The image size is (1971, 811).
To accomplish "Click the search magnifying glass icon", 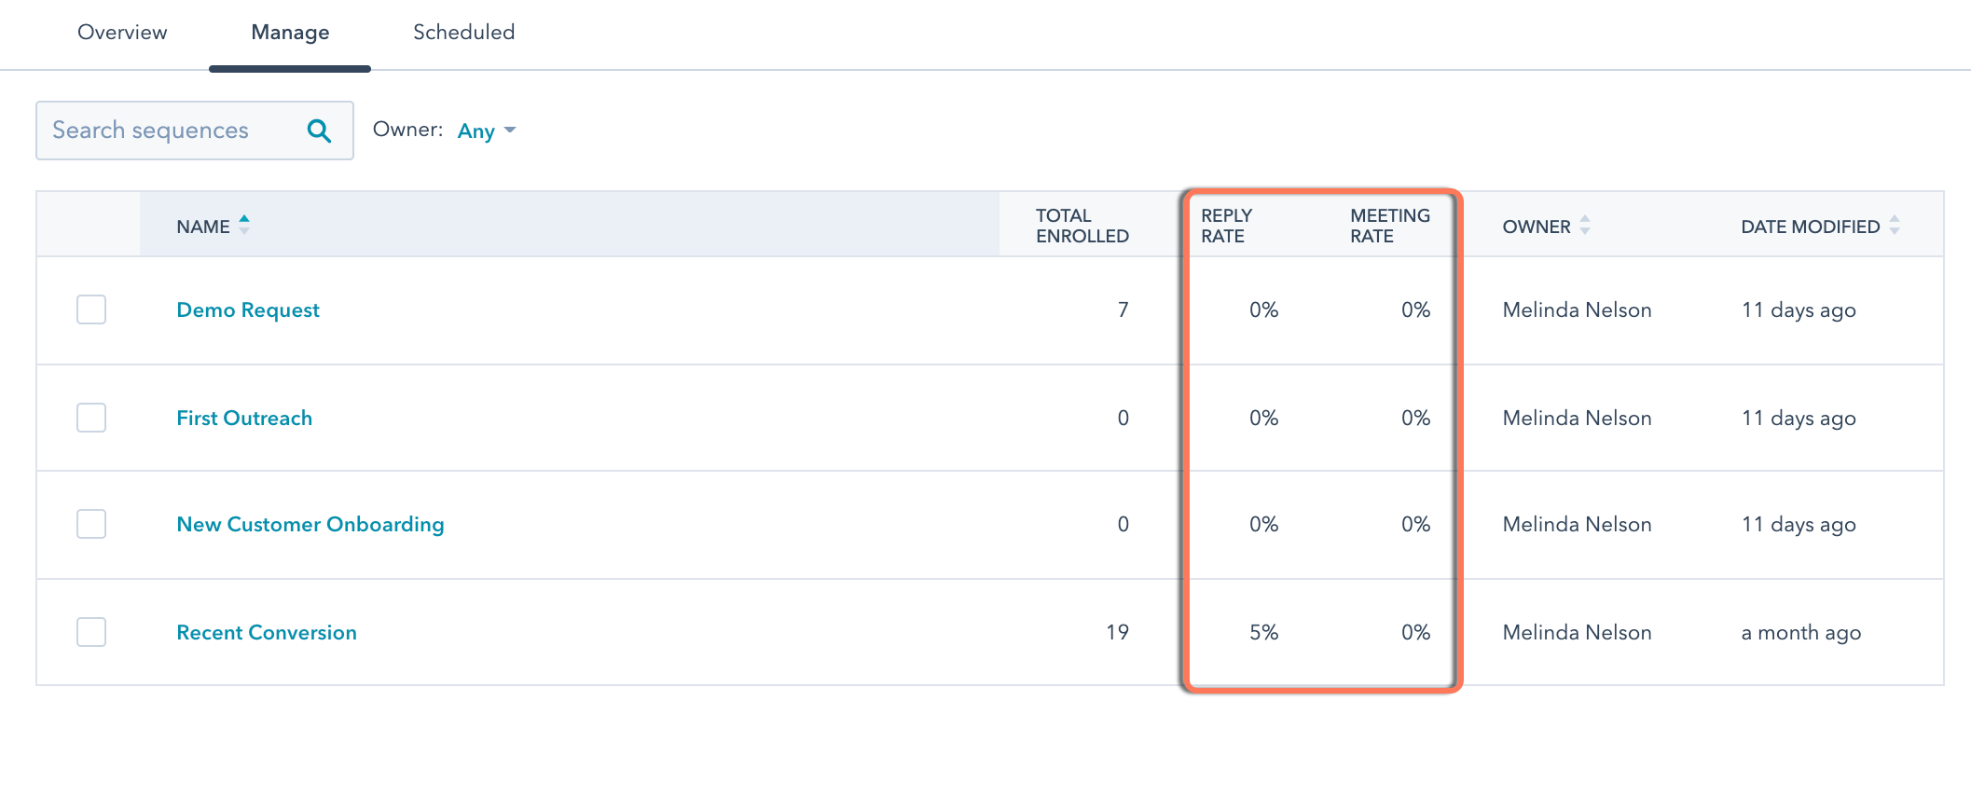I will (319, 131).
